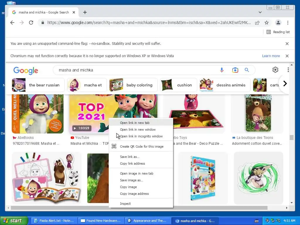Image resolution: width=300 pixels, height=225 pixels.
Task: Click the horizontal scrollbar thumb
Action: point(139,208)
